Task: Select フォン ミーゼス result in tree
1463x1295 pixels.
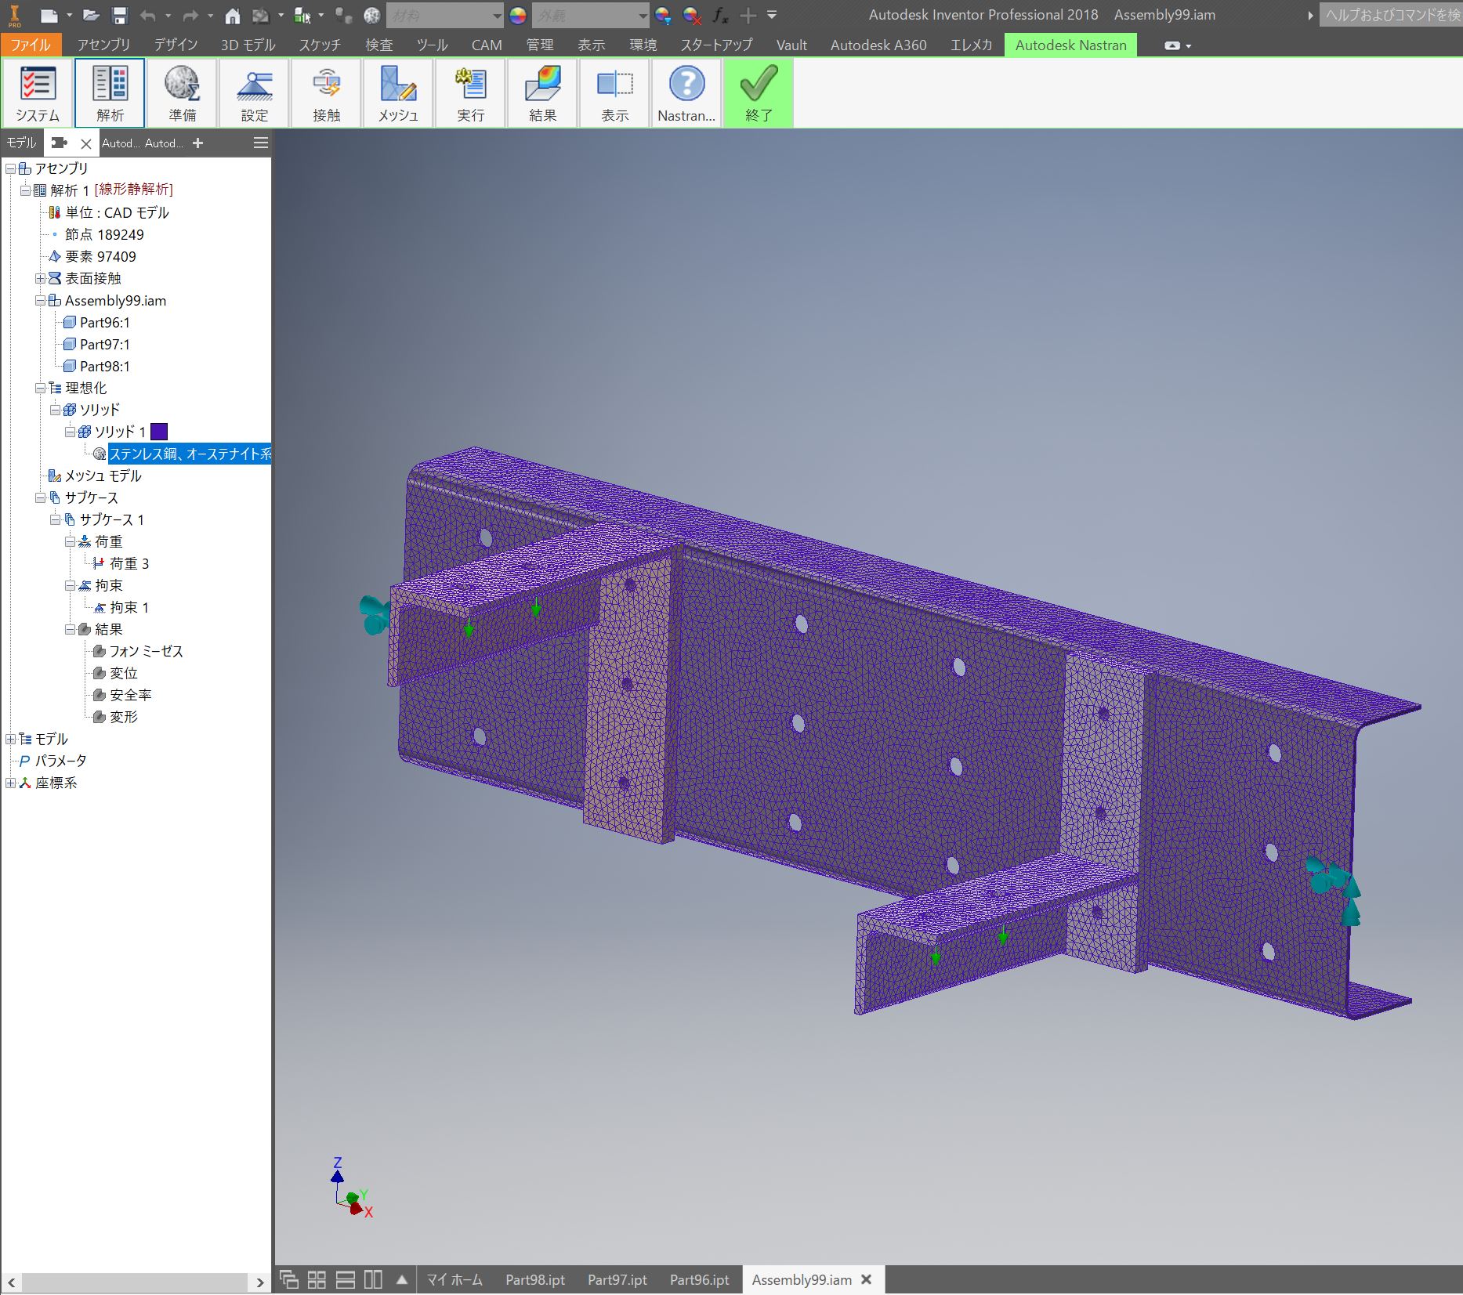Action: (146, 651)
